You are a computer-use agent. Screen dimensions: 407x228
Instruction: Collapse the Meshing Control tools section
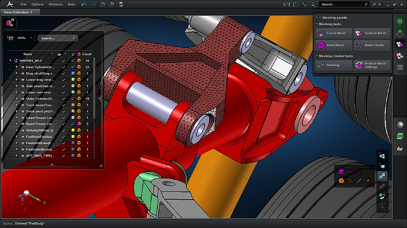click(317, 56)
